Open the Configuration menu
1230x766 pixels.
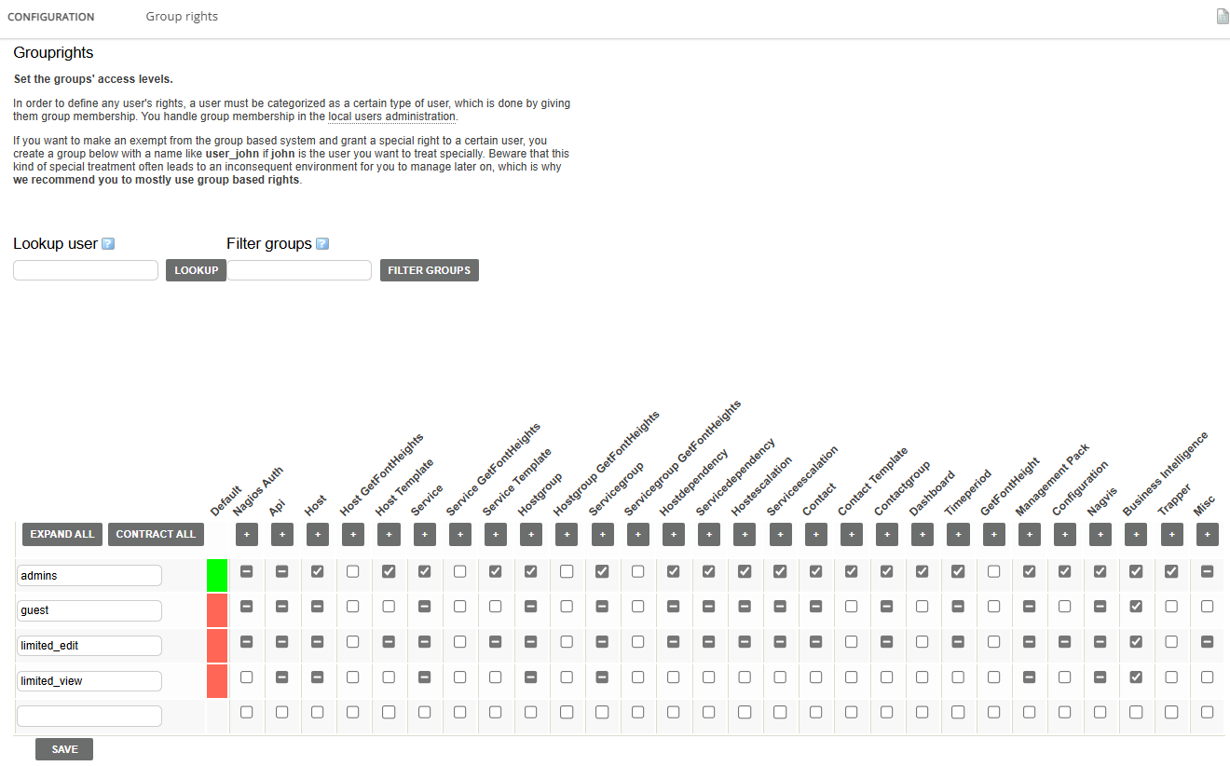[x=51, y=17]
